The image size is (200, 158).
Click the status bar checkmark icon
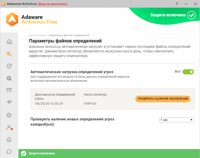(24, 153)
